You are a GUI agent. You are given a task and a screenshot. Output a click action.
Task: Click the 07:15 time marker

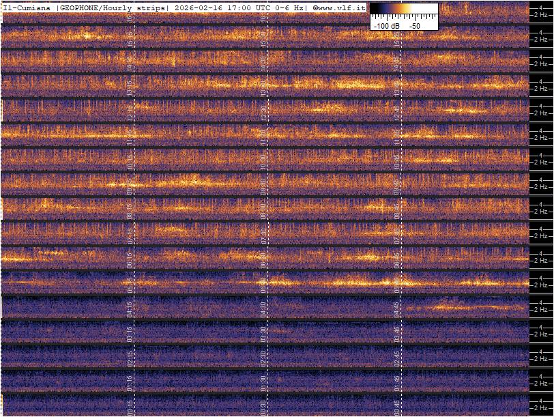pyautogui.click(x=130, y=233)
